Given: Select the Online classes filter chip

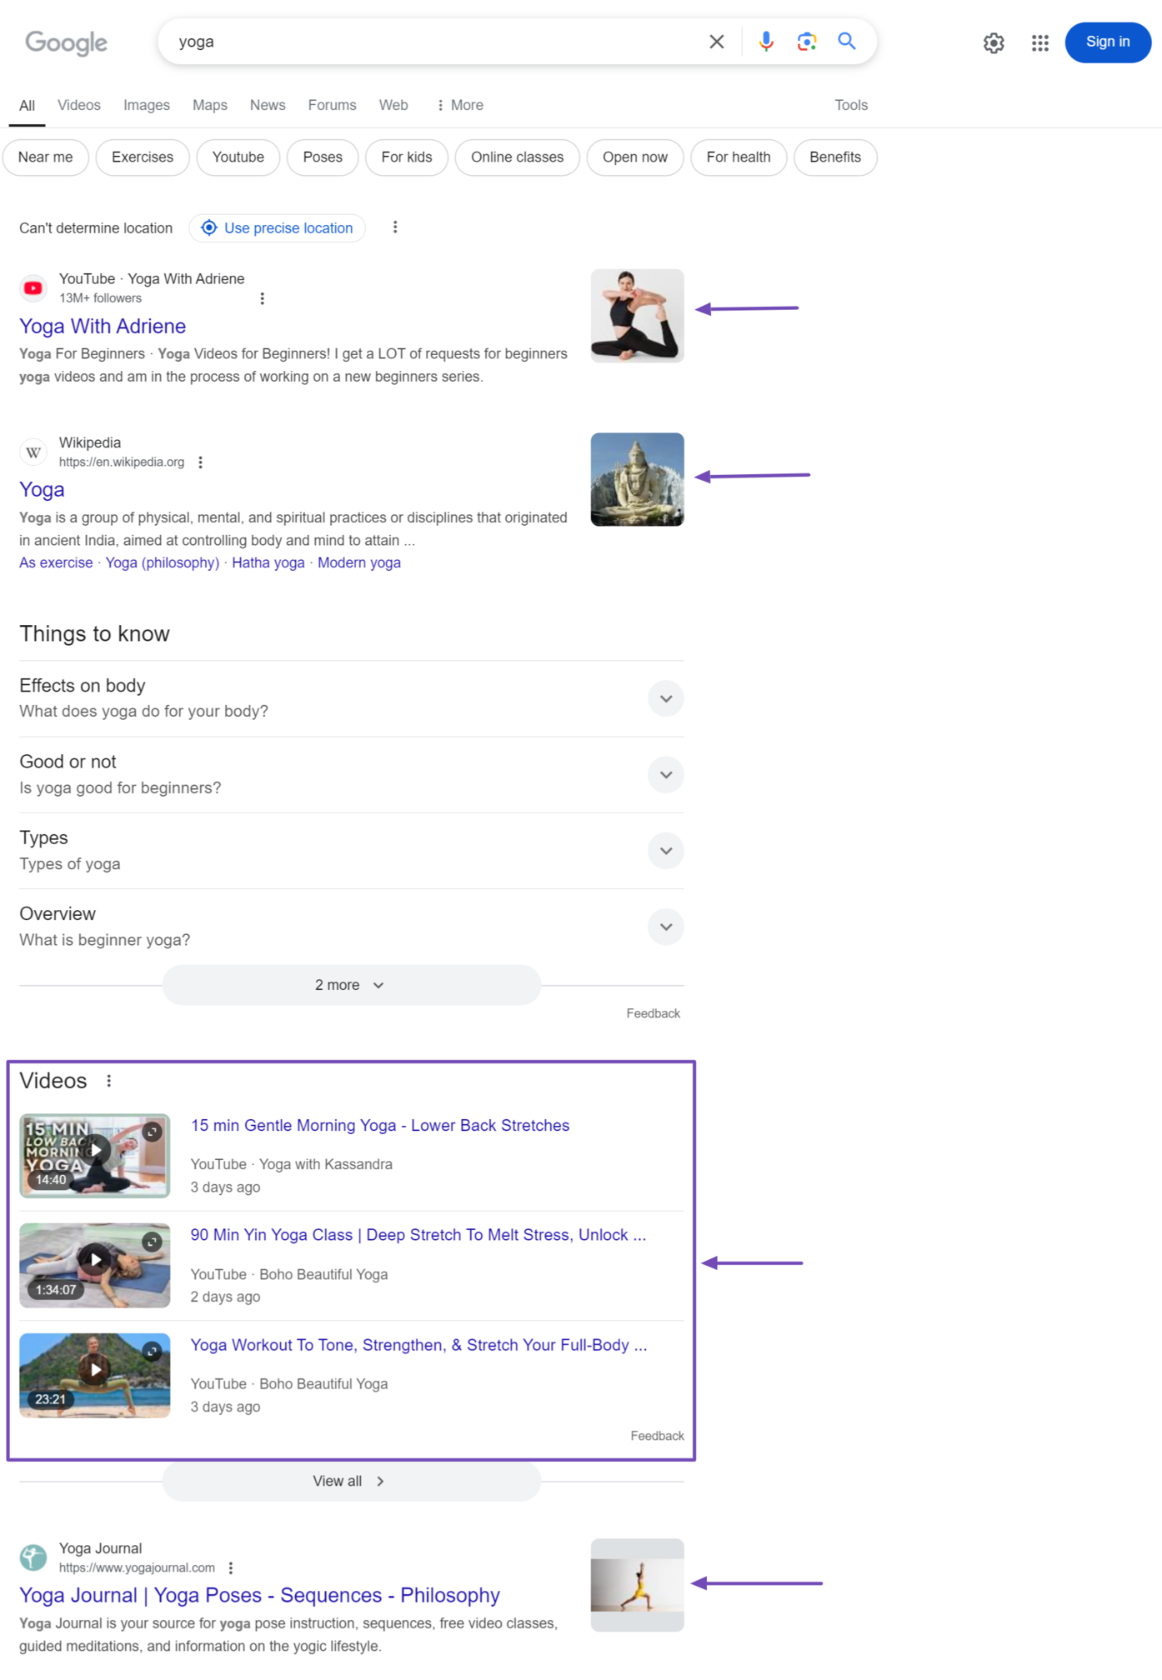Looking at the screenshot, I should tap(517, 157).
